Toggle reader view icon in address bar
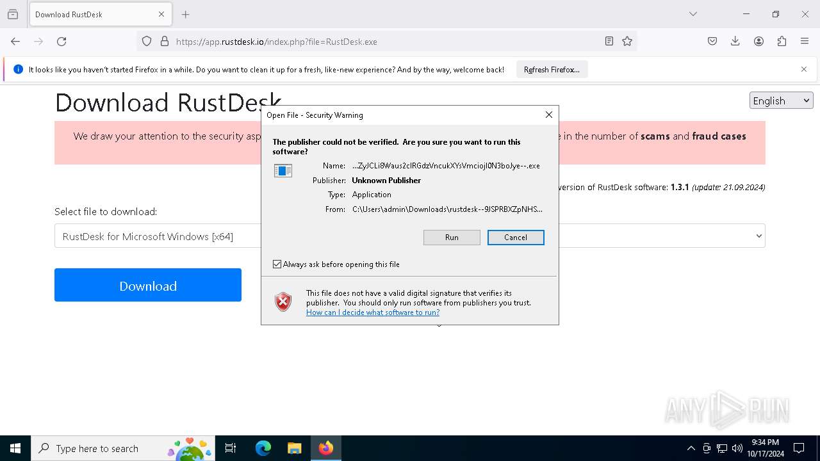The height and width of the screenshot is (461, 820). pyautogui.click(x=609, y=41)
